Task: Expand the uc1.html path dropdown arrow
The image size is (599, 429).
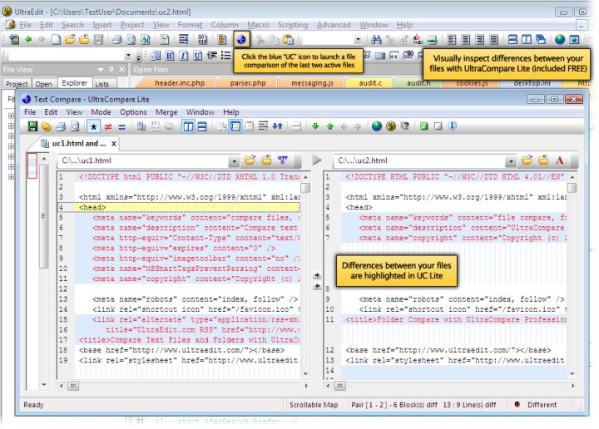Action: pos(234,161)
